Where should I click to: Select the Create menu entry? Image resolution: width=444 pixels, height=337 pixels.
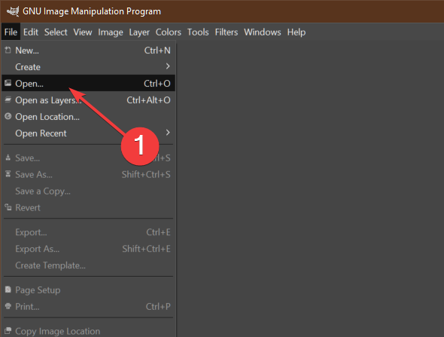pos(88,66)
